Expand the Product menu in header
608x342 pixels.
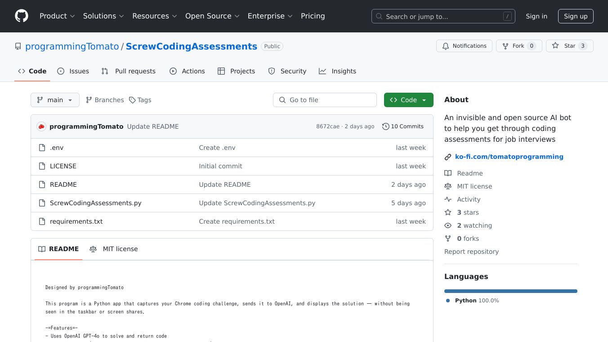click(x=57, y=16)
